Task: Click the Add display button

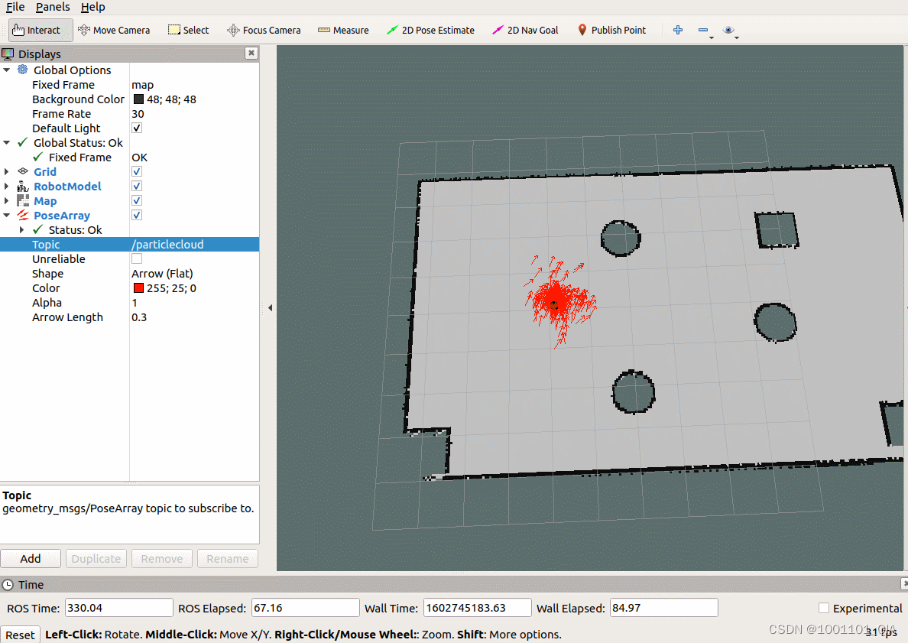Action: pyautogui.click(x=31, y=558)
